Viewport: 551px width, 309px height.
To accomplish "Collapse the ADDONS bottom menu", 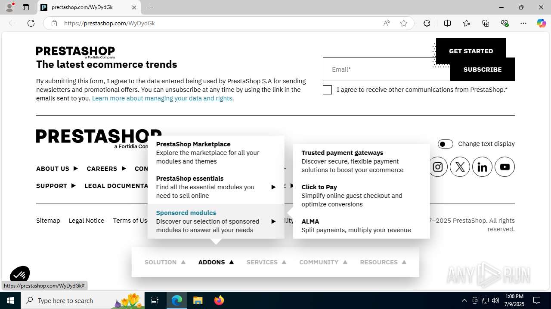I will (x=216, y=262).
